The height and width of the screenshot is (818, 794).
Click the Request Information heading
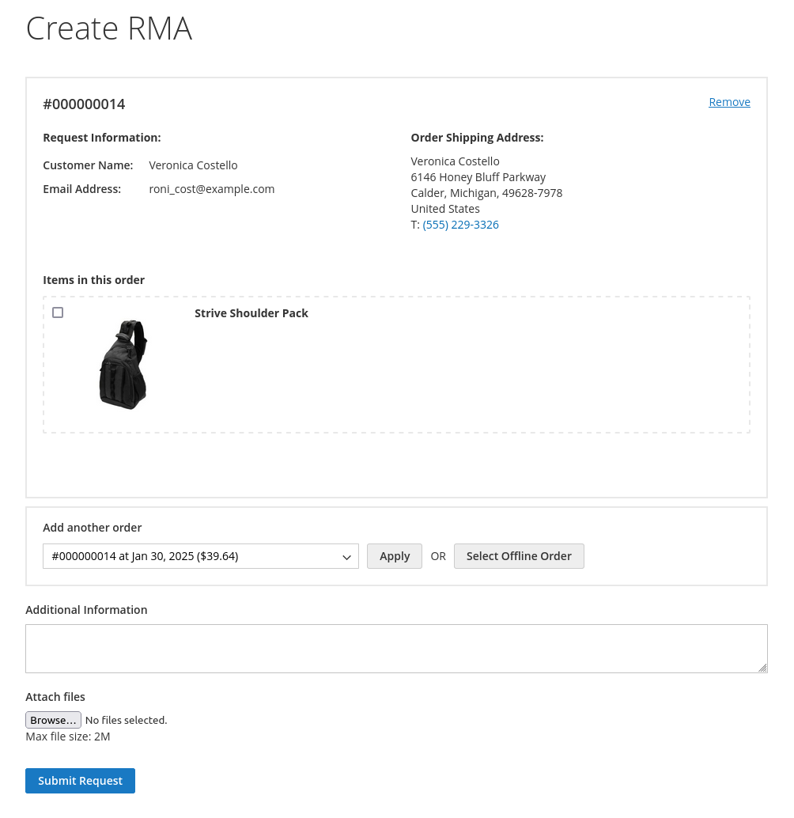coord(101,137)
